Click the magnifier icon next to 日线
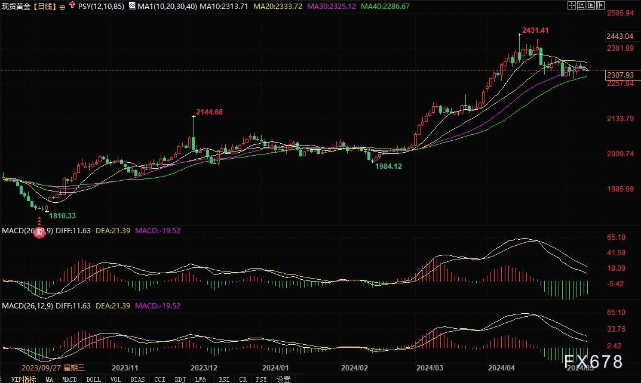Image resolution: width=641 pixels, height=383 pixels. point(62,5)
